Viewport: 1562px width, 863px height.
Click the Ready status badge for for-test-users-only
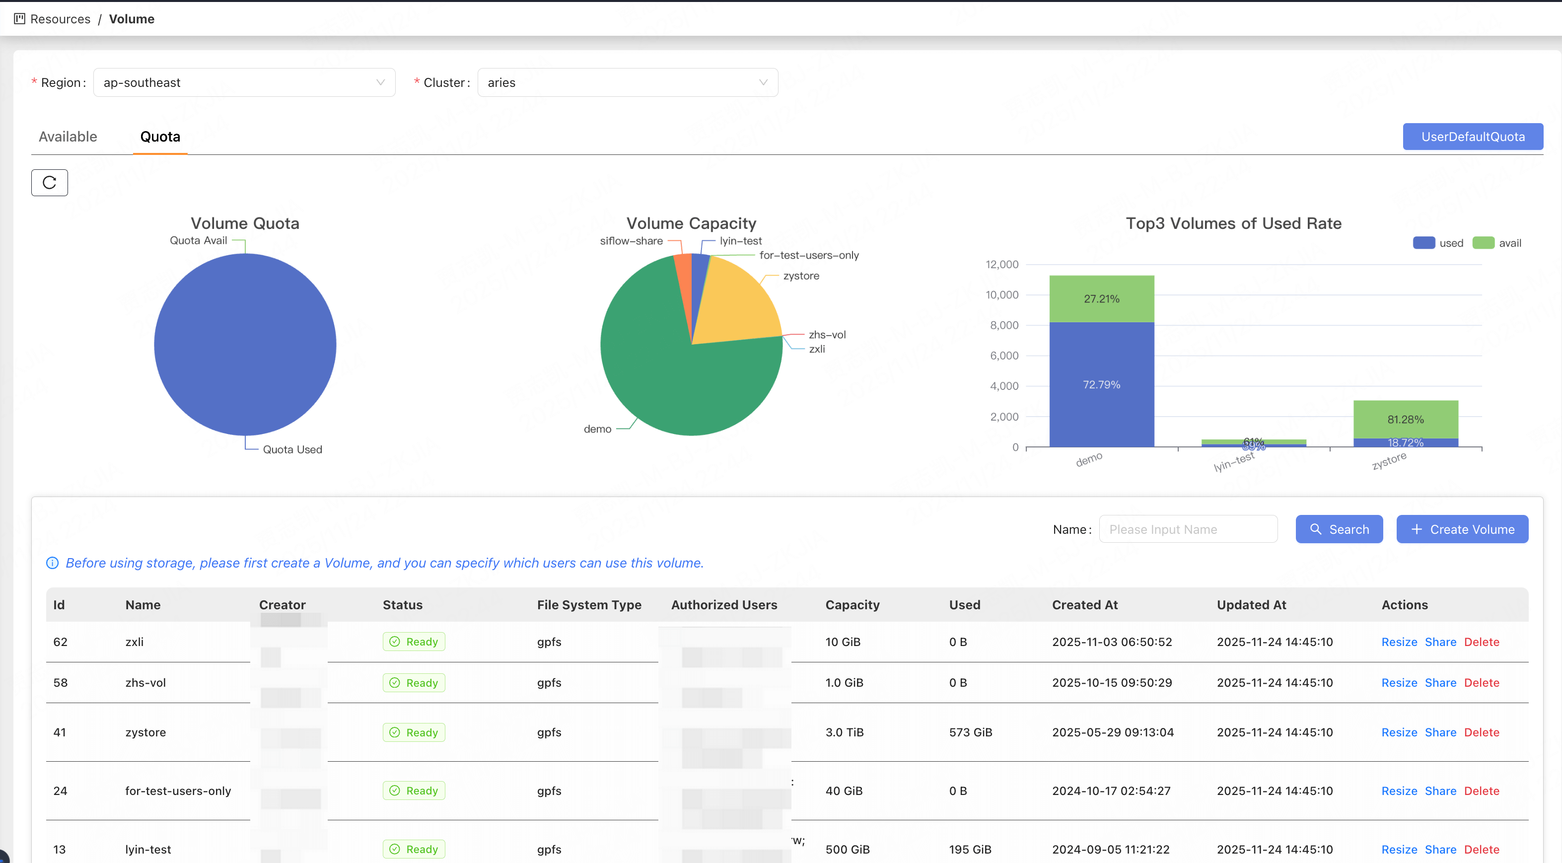(414, 791)
